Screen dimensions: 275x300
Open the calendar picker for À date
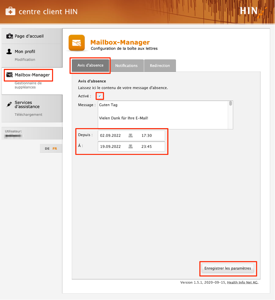(131, 146)
